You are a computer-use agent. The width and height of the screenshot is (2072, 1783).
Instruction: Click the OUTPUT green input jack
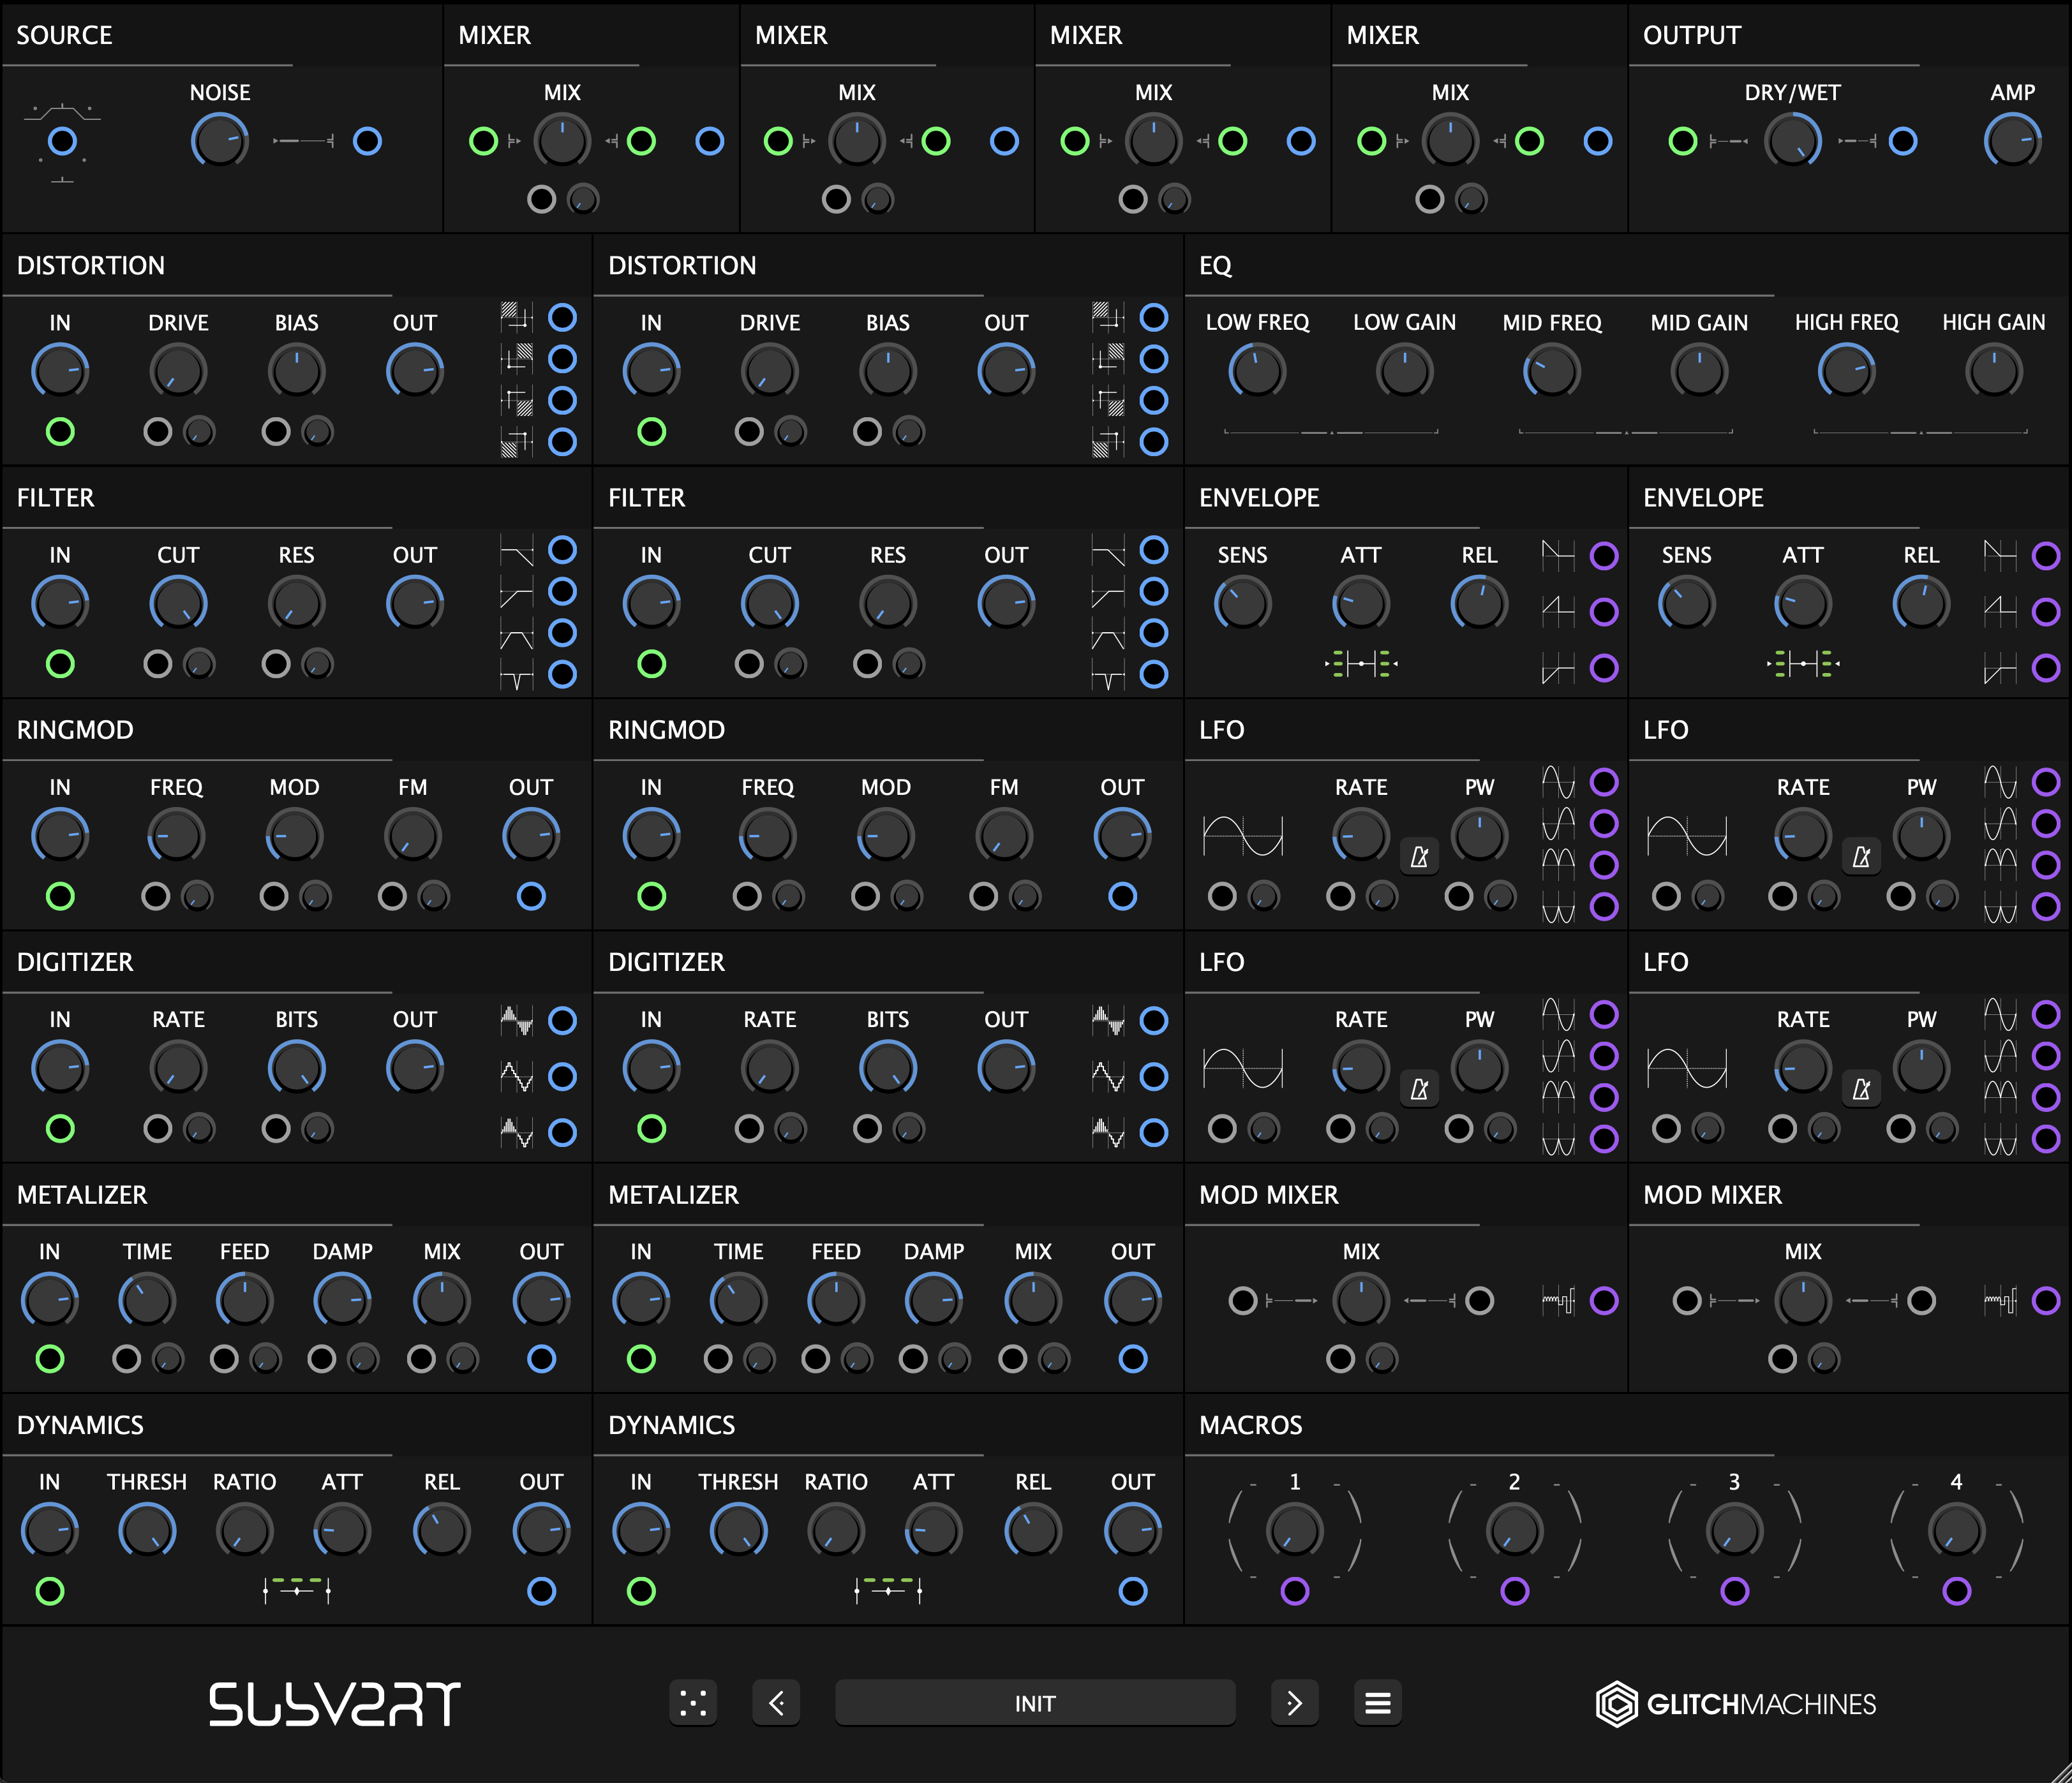[1683, 141]
